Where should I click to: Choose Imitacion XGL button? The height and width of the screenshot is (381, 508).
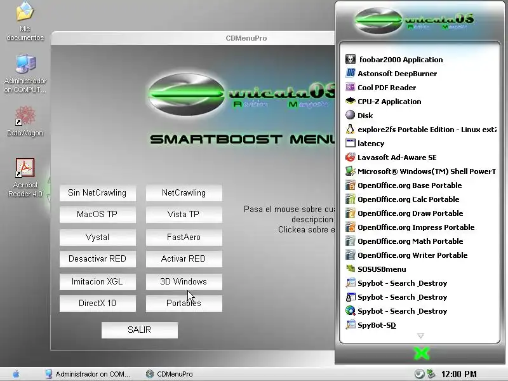[x=98, y=281]
